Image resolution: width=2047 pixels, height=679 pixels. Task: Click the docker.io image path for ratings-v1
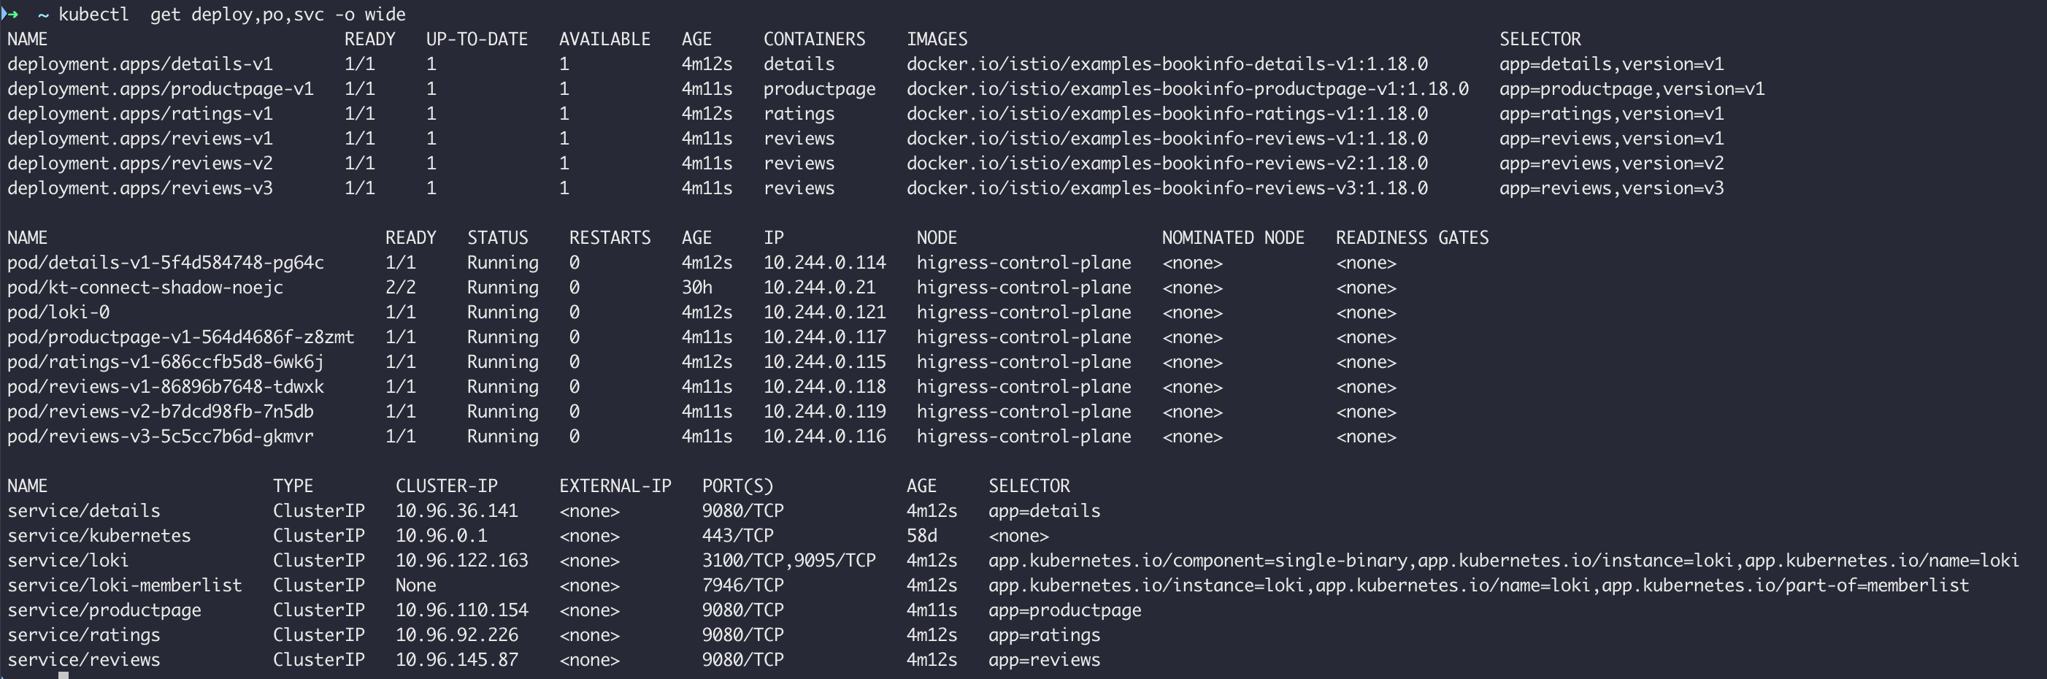(x=1167, y=114)
